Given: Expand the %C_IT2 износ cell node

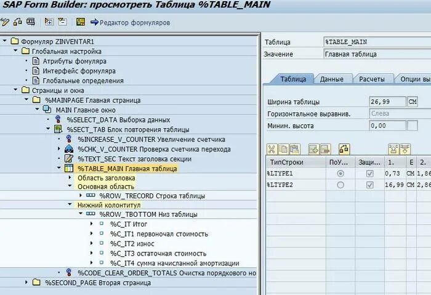Looking at the screenshot, I should [x=92, y=243].
